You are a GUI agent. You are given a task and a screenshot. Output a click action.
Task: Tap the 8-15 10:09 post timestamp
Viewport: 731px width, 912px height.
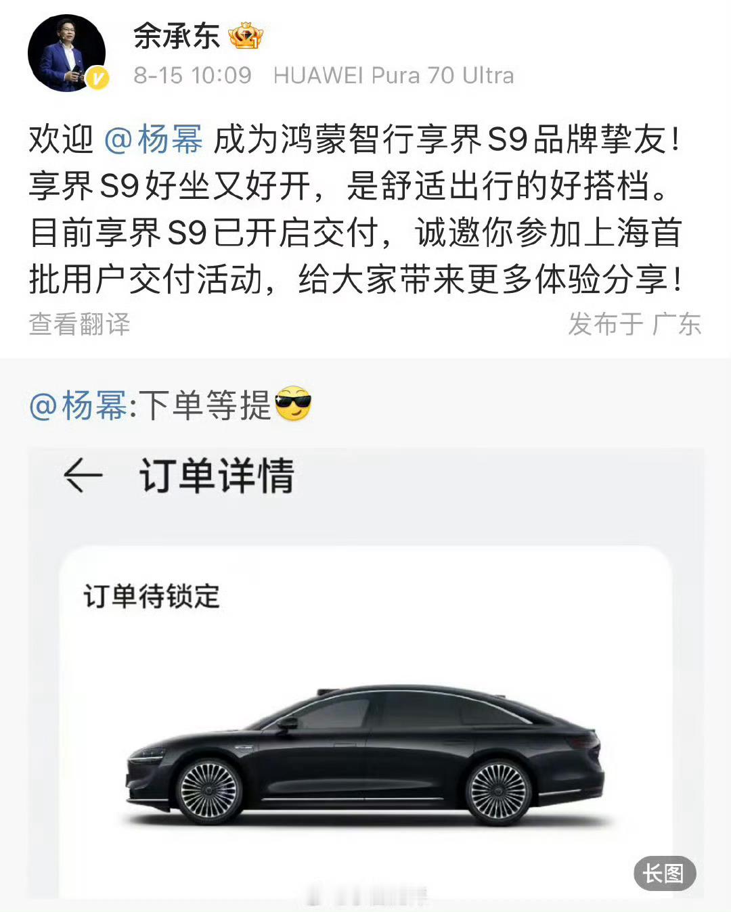[x=192, y=75]
